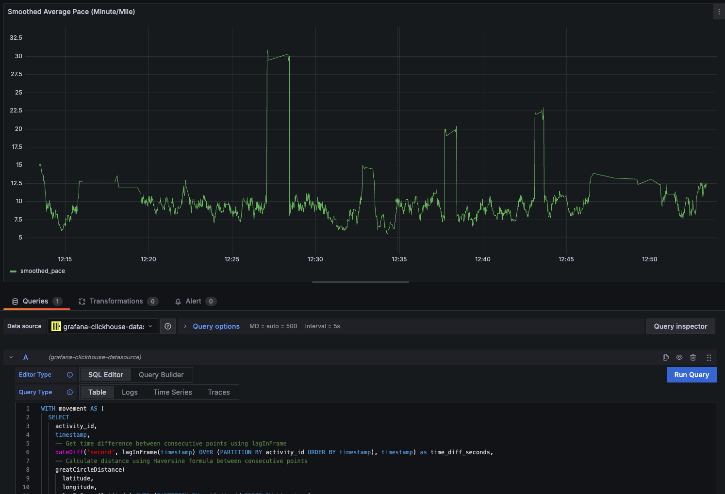Click the Editor Type info icon
The height and width of the screenshot is (494, 725).
coord(70,375)
